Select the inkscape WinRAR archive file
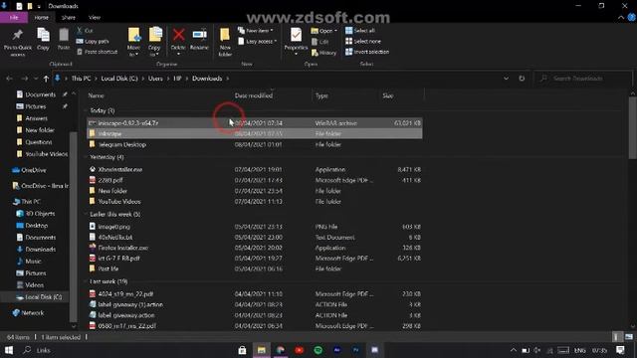Image resolution: width=637 pixels, height=358 pixels. 255,122
